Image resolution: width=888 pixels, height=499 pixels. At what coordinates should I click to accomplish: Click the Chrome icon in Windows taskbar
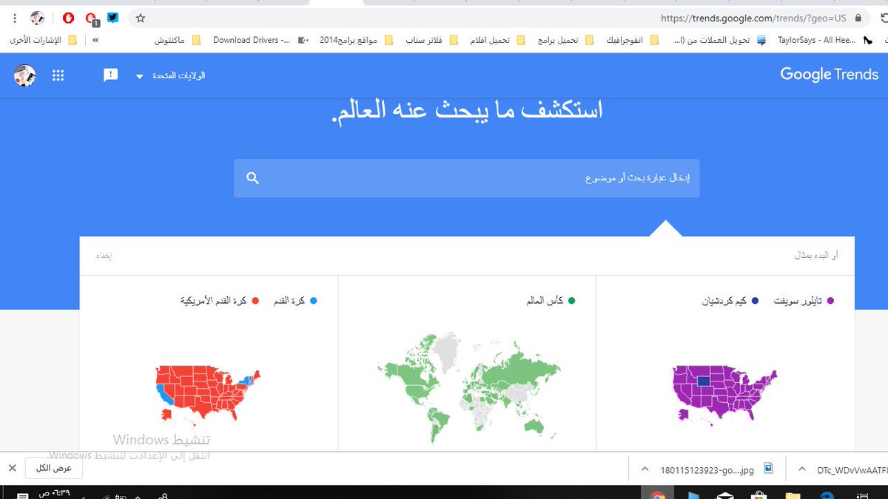[x=656, y=495]
